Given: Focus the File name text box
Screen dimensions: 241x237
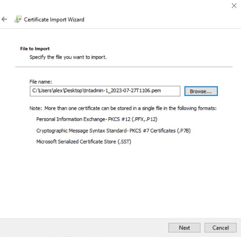Looking at the screenshot, I should click(105, 91).
